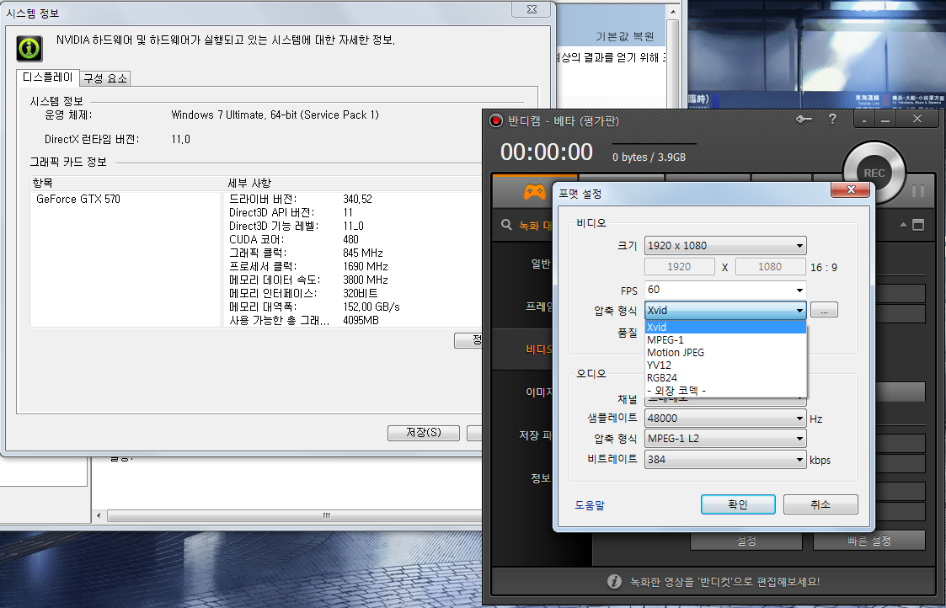Click the small up-arrow icon in Bandicam
The image size is (946, 608).
(x=903, y=224)
